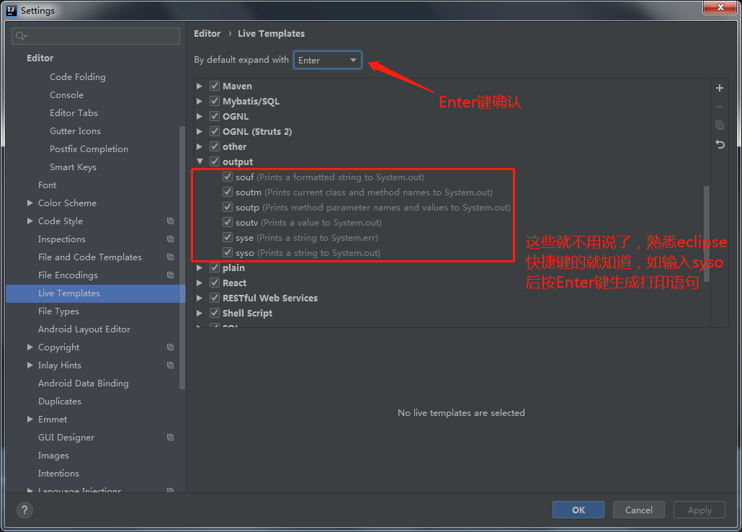
Task: Click the scheme icon beside Inspections
Action: point(170,239)
